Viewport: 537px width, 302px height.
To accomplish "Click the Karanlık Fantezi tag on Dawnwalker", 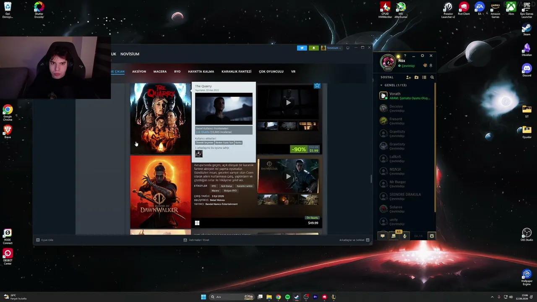I will [245, 186].
